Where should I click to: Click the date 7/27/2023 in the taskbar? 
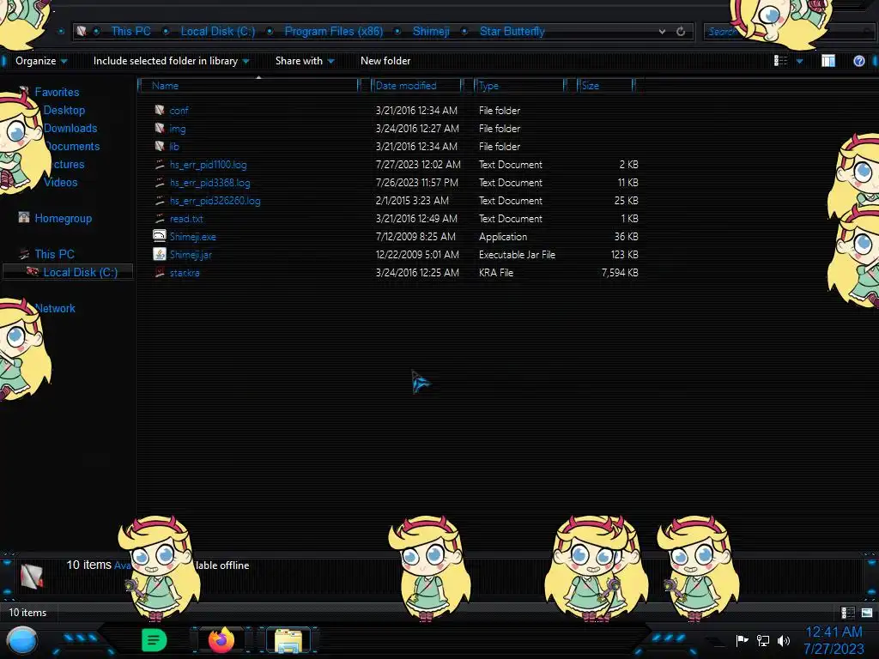coord(834,649)
